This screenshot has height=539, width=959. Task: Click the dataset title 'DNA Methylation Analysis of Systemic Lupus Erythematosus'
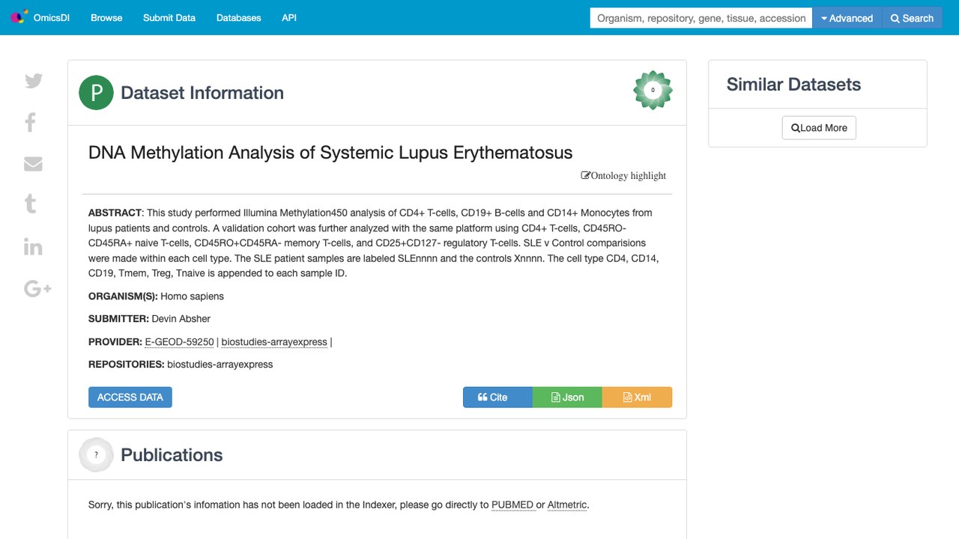[330, 153]
